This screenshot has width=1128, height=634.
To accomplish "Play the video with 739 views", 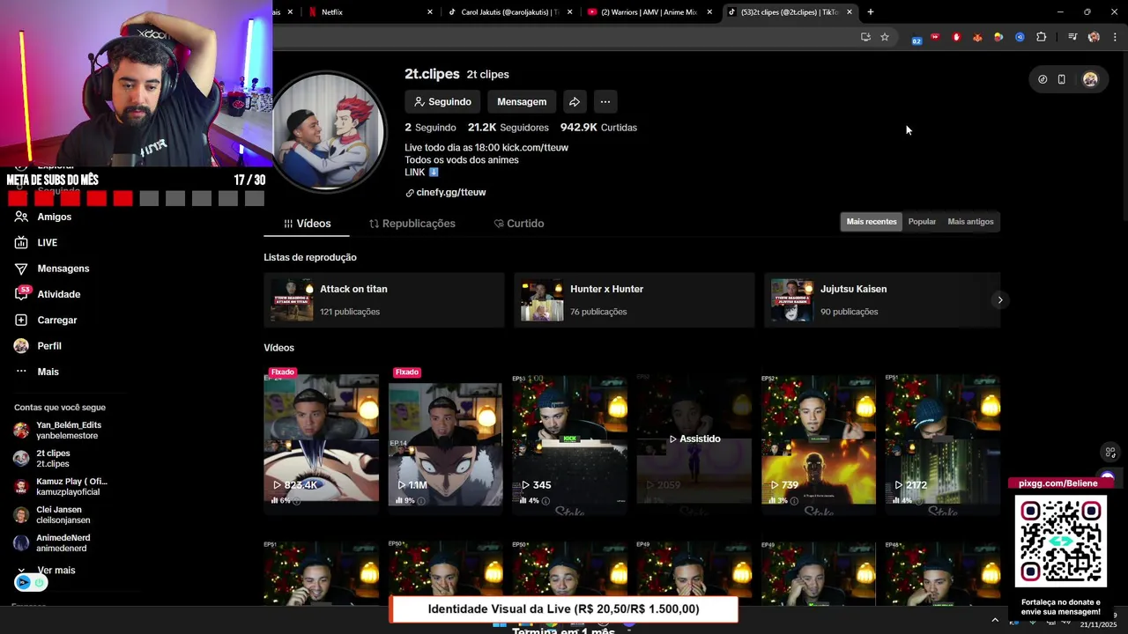I will coord(819,439).
